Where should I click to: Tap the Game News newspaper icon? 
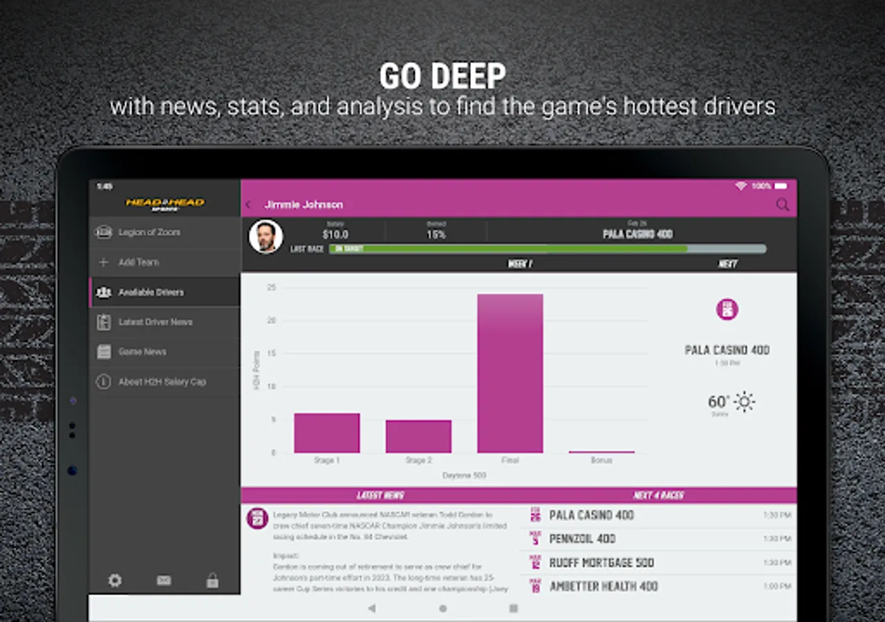coord(104,352)
